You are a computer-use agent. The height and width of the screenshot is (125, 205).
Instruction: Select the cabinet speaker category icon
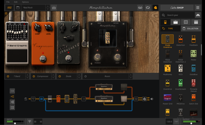click(186, 22)
